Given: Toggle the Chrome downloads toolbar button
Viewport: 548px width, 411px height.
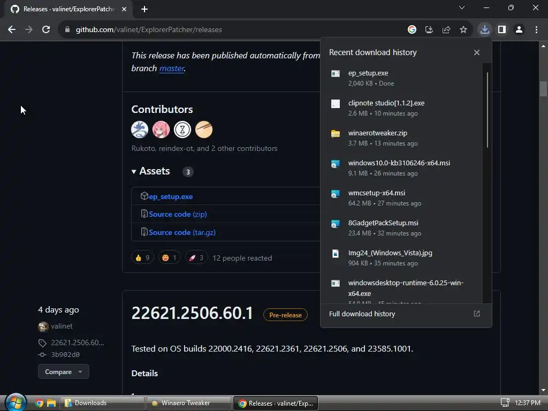Looking at the screenshot, I should pos(485,29).
